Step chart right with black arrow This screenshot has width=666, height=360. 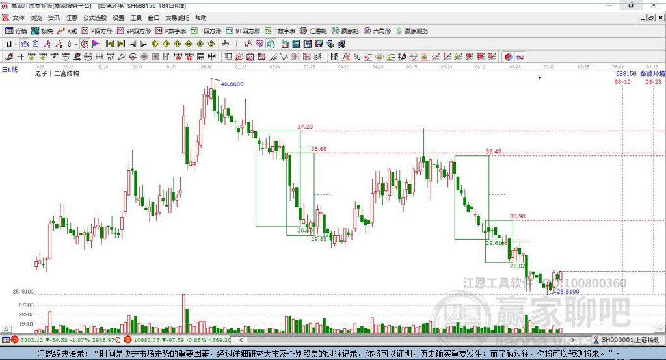click(144, 44)
